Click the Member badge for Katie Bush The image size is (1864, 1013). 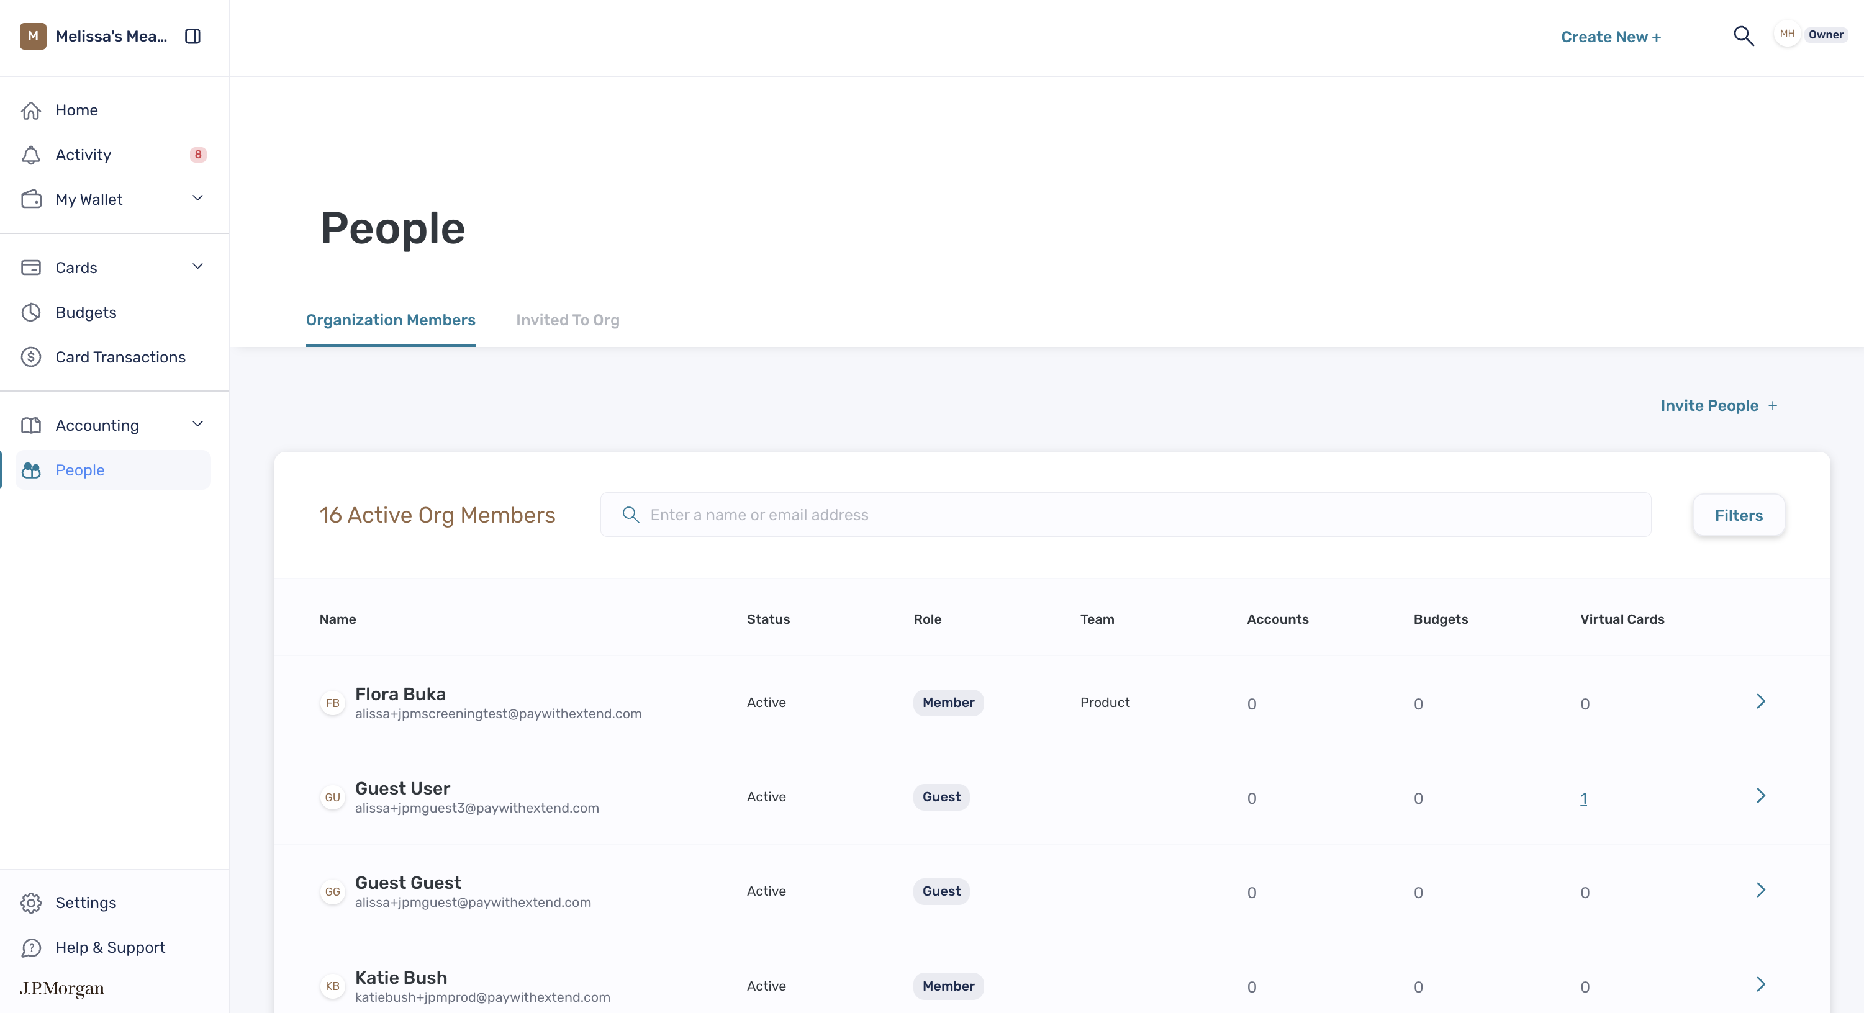tap(948, 986)
